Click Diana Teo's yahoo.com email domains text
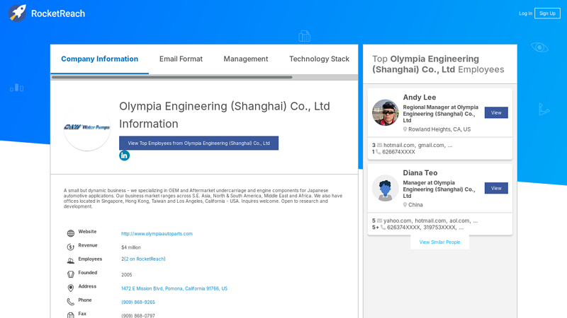This screenshot has height=318, width=567. [x=430, y=220]
